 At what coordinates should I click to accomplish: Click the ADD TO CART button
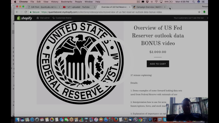(158, 64)
